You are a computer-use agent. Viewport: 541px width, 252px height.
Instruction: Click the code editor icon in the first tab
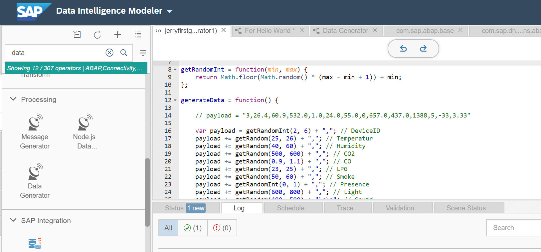[158, 31]
